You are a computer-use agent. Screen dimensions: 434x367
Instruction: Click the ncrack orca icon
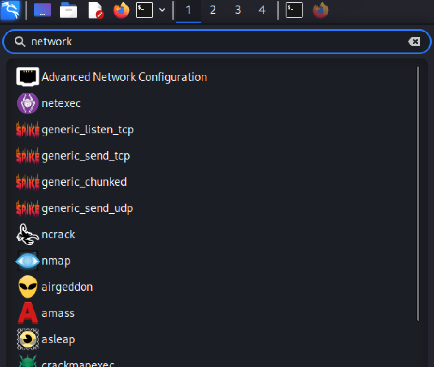27,234
